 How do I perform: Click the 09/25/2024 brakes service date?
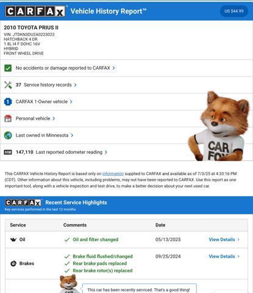[168, 256]
